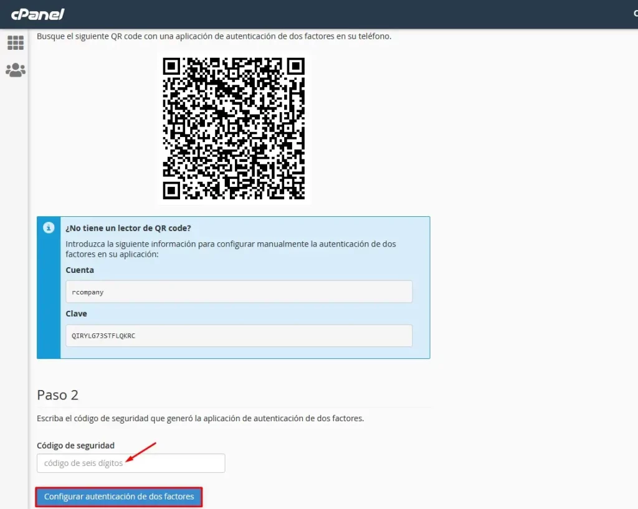
Task: Click 'Introduzca la siguiente información' paragraph
Action: (x=231, y=249)
